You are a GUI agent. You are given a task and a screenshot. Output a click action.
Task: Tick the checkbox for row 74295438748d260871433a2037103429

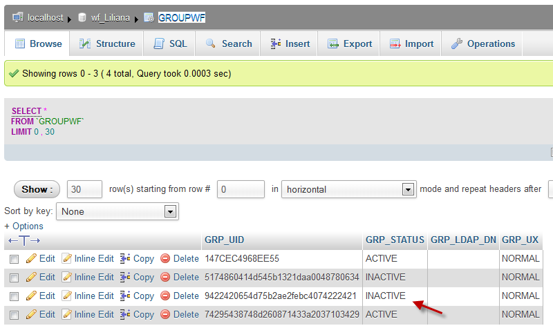point(14,315)
